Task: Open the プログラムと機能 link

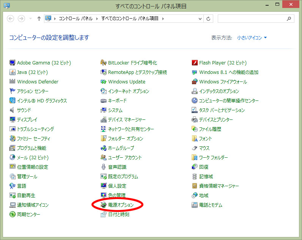Action: [31, 148]
